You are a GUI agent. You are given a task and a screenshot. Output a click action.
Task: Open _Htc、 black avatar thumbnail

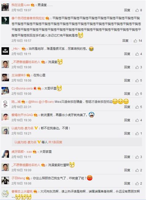(5, 51)
